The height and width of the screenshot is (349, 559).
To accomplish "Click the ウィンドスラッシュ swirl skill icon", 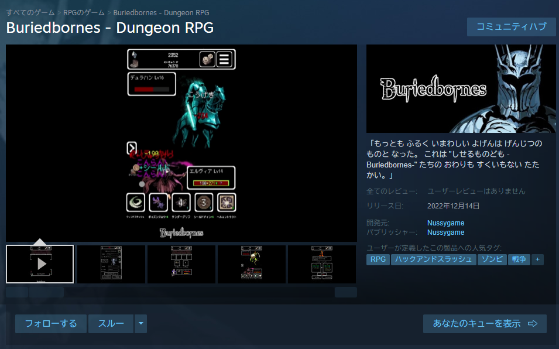I will tap(136, 203).
